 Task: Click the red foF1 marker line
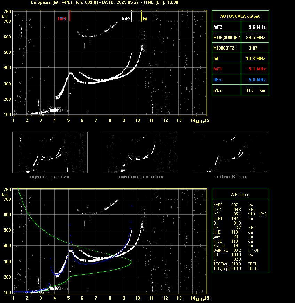70,16
